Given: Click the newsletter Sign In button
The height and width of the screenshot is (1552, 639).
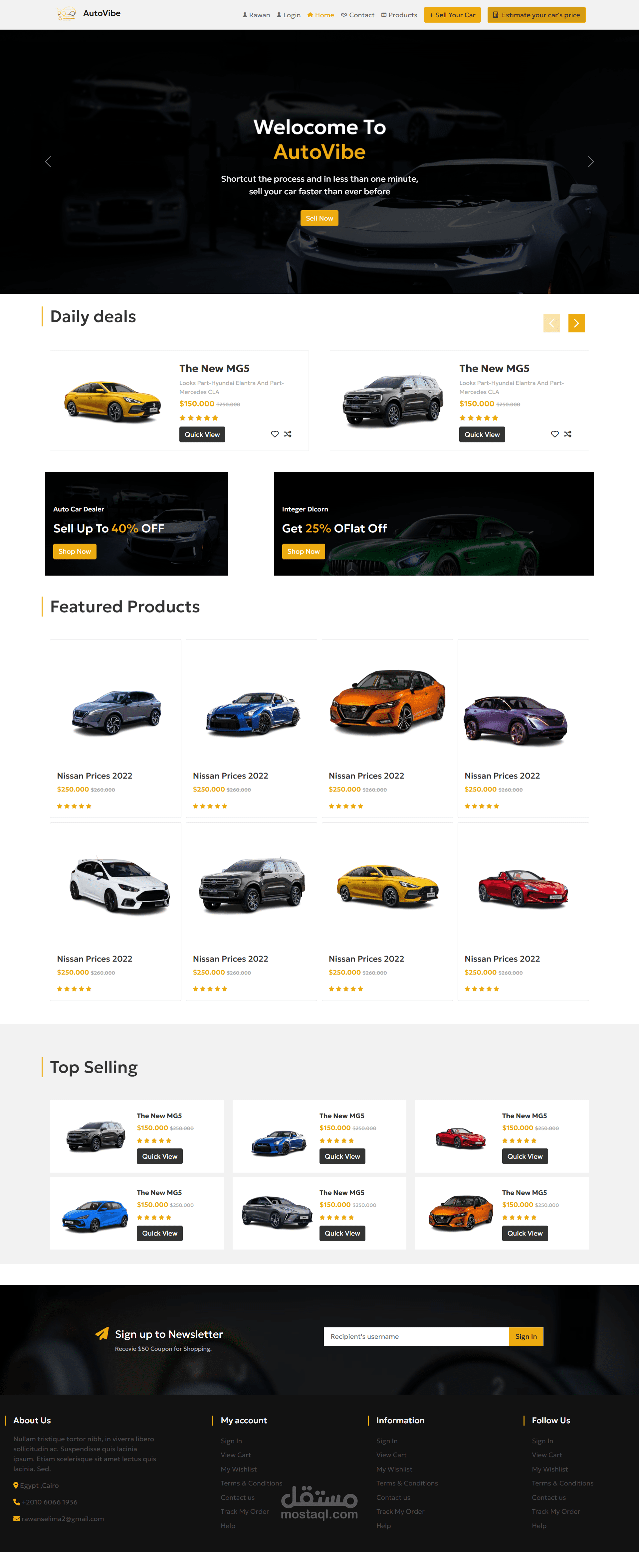Looking at the screenshot, I should 526,1336.
